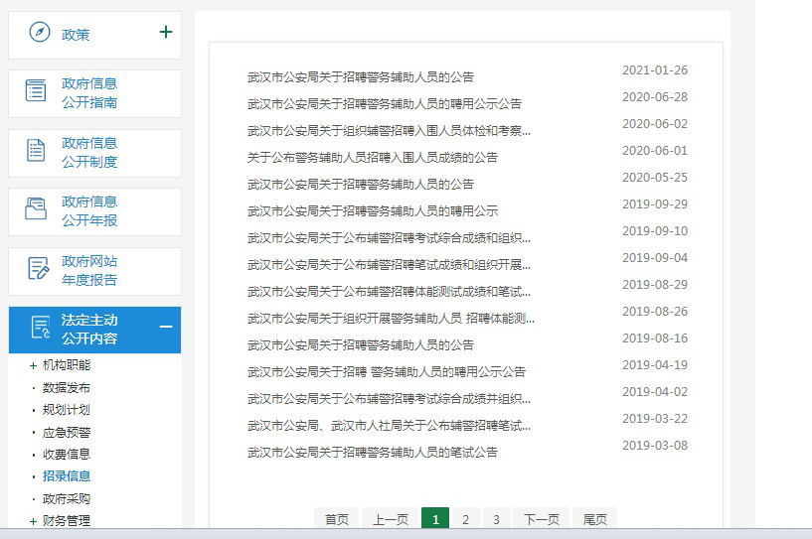
Task: Go to 尾页 last page
Action: 594,519
